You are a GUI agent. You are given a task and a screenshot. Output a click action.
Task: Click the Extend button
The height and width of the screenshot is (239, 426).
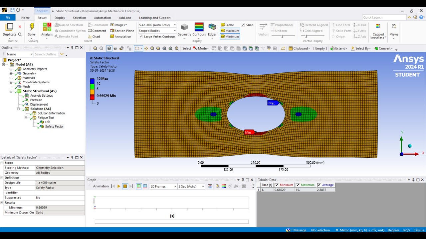coord(339,48)
